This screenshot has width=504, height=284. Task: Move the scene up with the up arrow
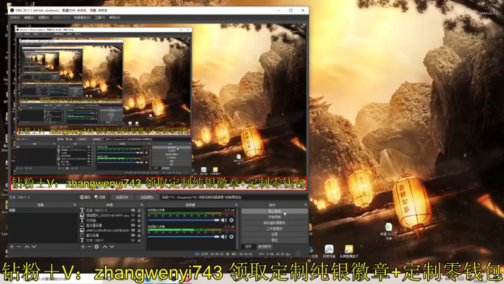(x=27, y=247)
